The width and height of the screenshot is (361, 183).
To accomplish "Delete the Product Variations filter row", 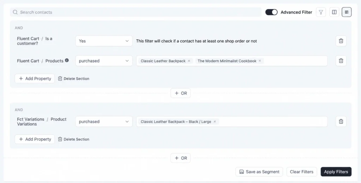I will (x=341, y=122).
